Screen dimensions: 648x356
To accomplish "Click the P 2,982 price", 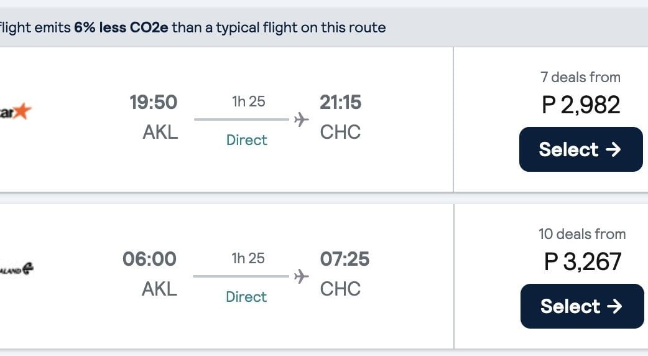I will pos(581,105).
